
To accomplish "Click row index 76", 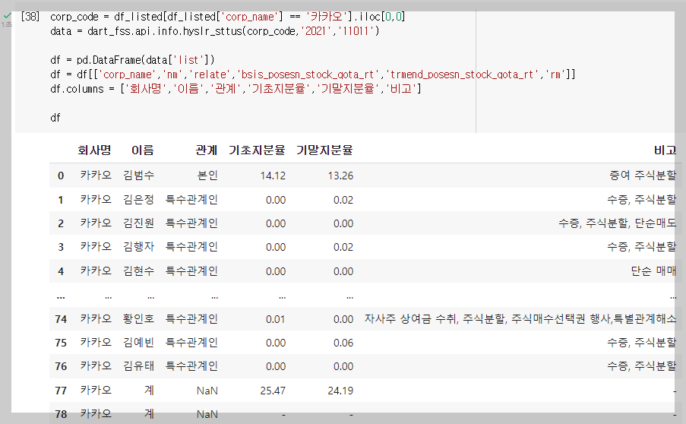I will coord(61,367).
